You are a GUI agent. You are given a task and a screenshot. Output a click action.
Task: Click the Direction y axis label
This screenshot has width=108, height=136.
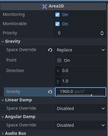(x=58, y=81)
